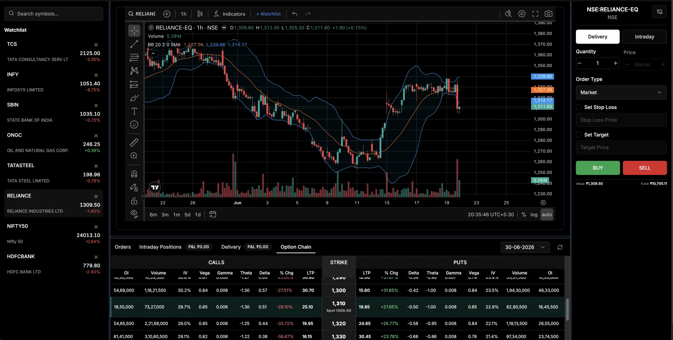This screenshot has width=673, height=340.
Task: Click the Stop Loss Price field
Action: pyautogui.click(x=621, y=120)
